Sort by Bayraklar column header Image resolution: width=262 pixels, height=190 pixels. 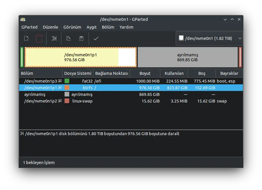[229, 73]
